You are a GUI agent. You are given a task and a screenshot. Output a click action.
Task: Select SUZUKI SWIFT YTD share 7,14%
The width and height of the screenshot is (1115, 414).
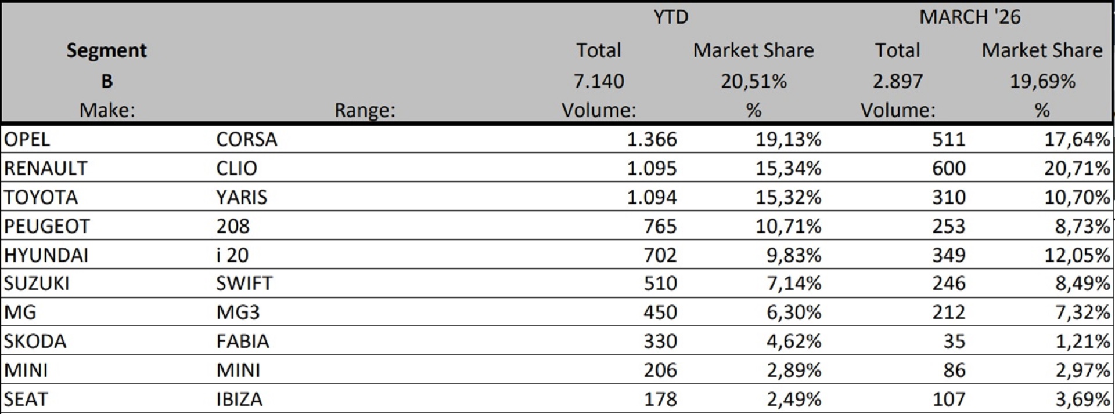794,284
